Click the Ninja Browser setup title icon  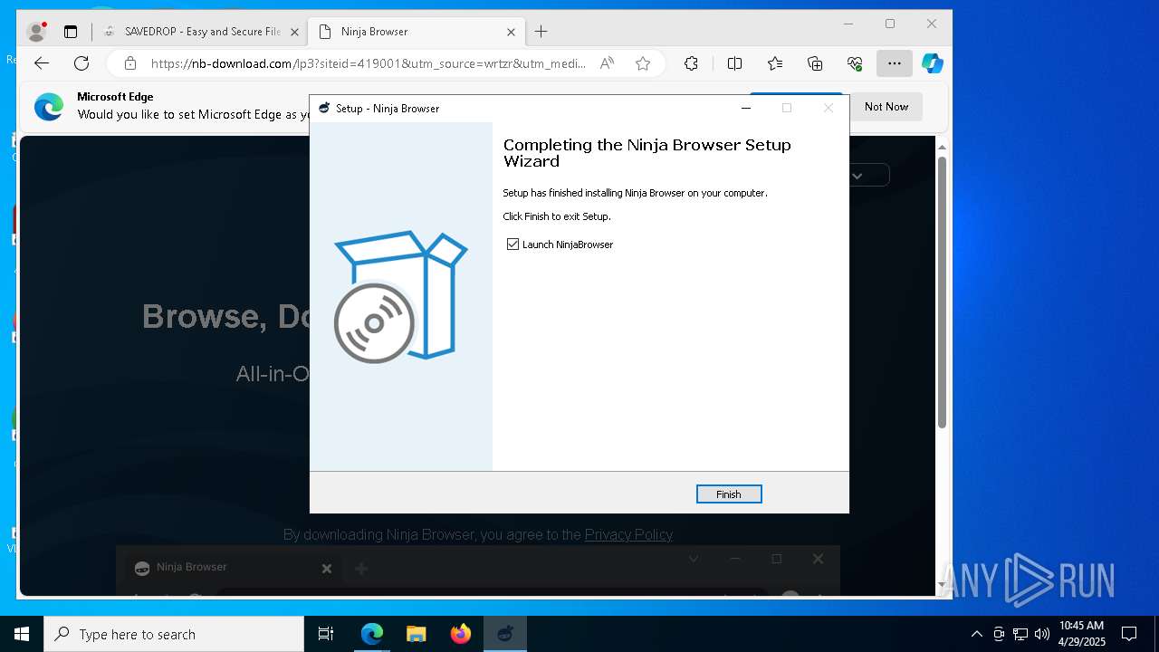[x=324, y=108]
